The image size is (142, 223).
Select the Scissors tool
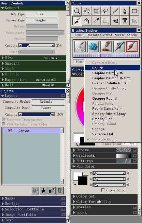134,21
